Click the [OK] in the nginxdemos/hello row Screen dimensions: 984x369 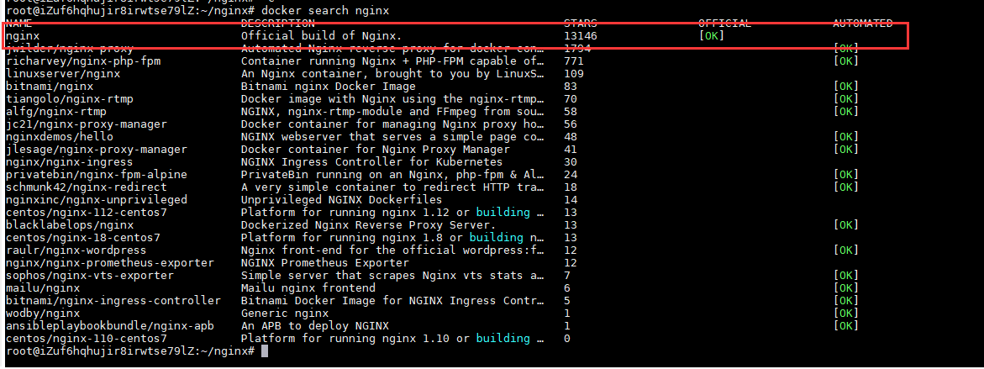click(x=846, y=136)
